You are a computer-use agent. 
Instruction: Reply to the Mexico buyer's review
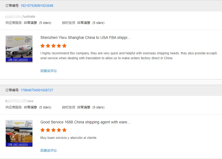[49, 151]
